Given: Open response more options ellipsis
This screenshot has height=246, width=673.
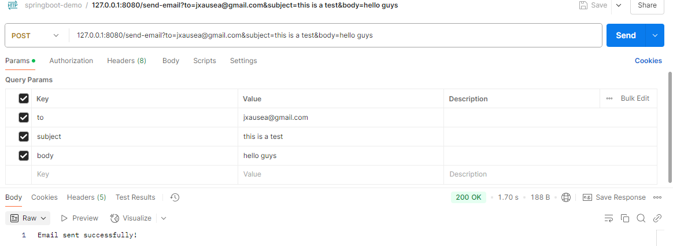Looking at the screenshot, I should pos(657,197).
